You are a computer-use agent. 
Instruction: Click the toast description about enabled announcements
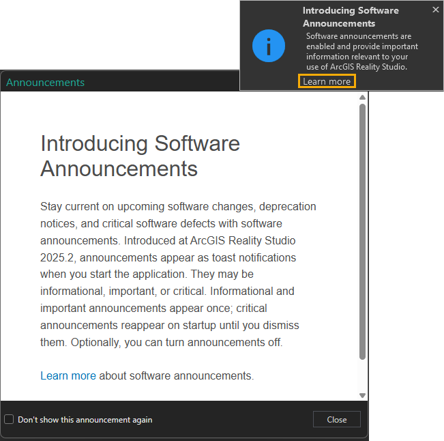coord(361,46)
